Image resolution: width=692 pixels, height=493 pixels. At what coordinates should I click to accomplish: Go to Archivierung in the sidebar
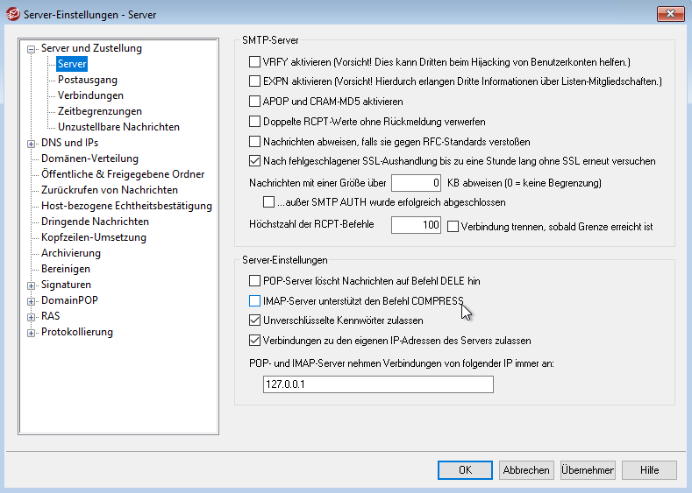[x=71, y=253]
